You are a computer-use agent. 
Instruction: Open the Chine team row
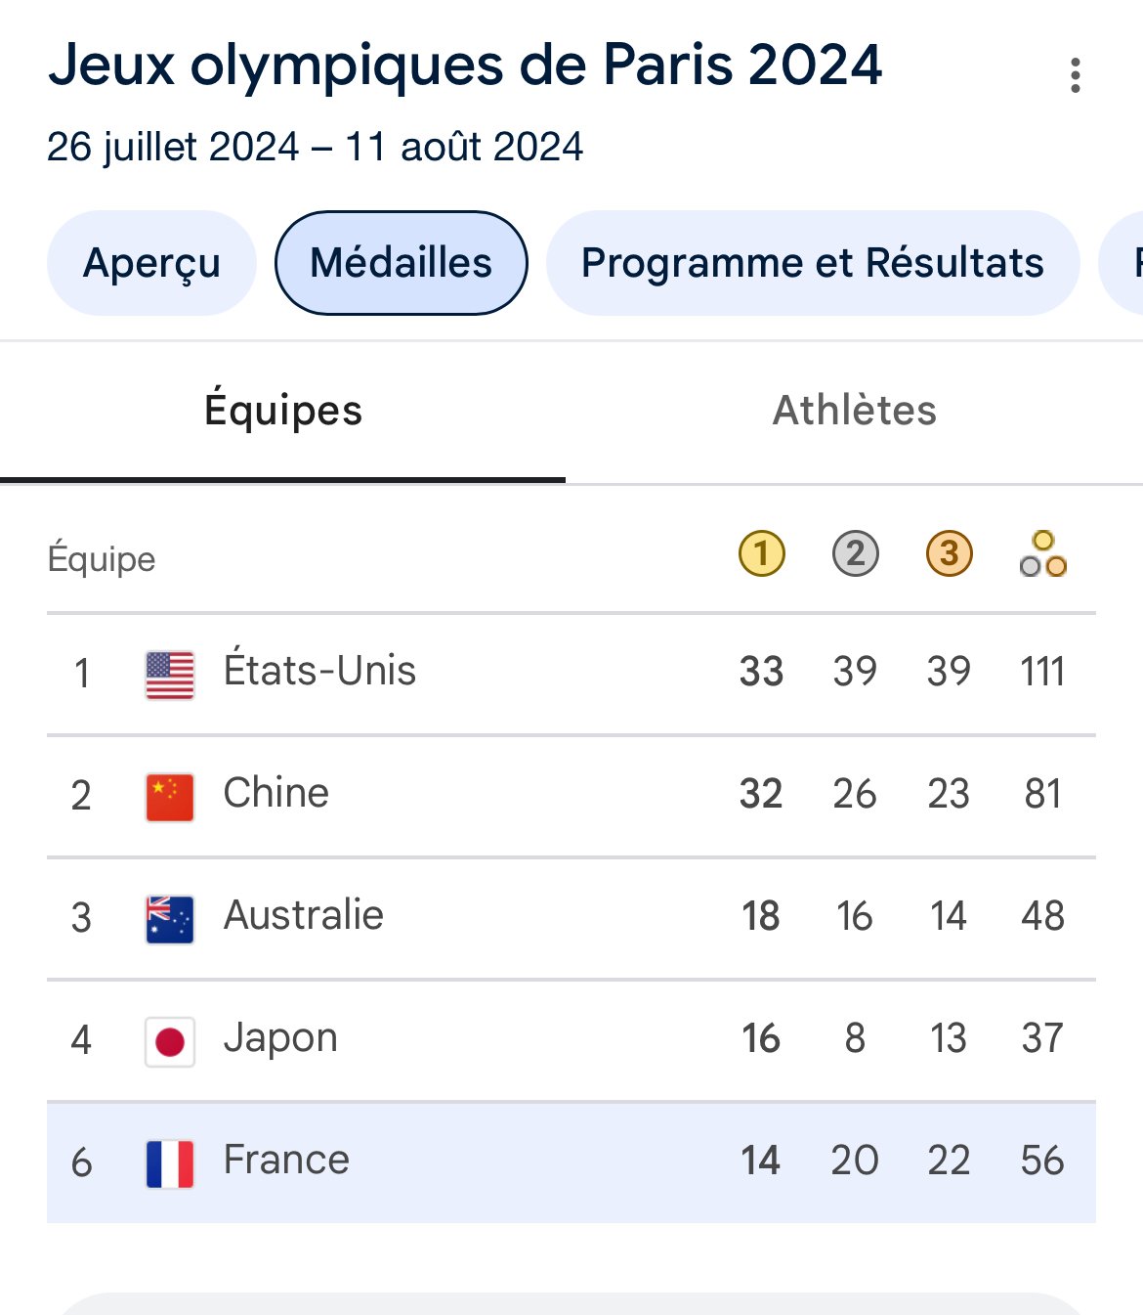click(x=571, y=796)
